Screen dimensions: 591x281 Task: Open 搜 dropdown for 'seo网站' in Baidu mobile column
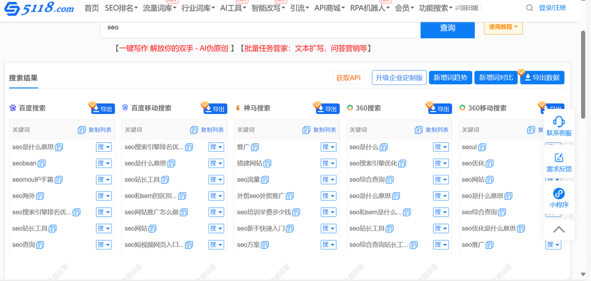click(x=216, y=228)
